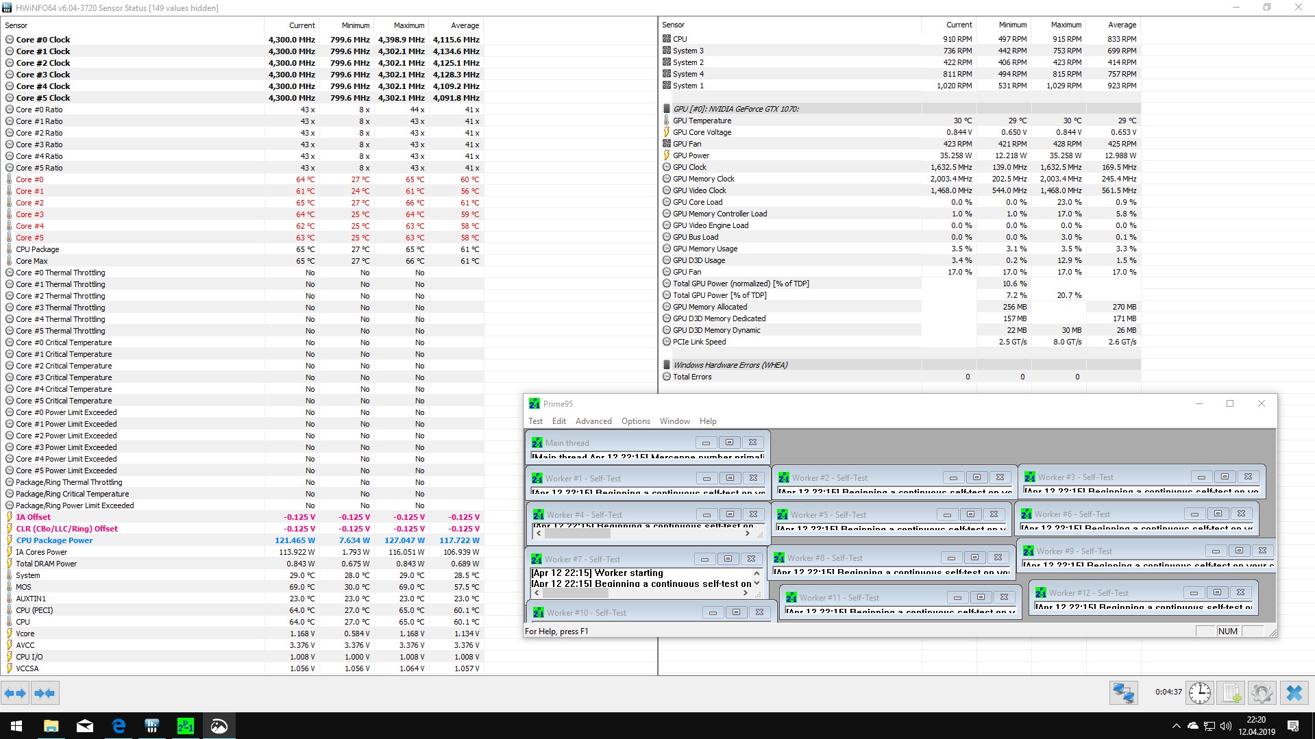Open the network tray icon
This screenshot has width=1315, height=739.
1209,726
